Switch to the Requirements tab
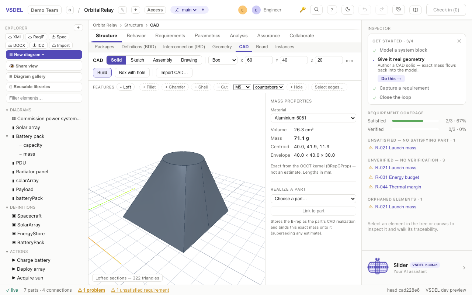 click(170, 36)
